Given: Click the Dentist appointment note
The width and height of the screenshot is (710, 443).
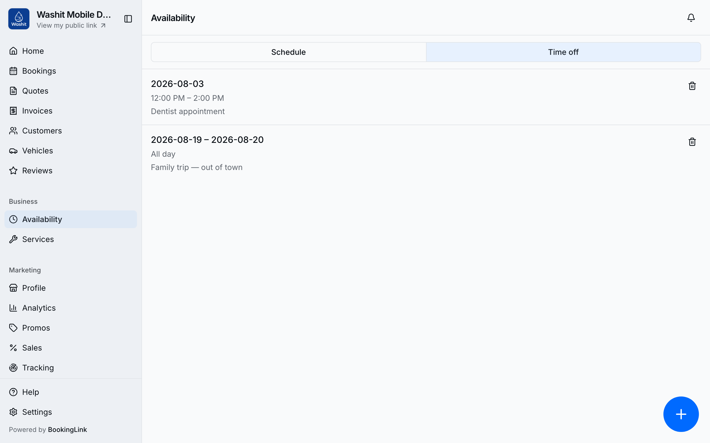Looking at the screenshot, I should click(x=188, y=111).
